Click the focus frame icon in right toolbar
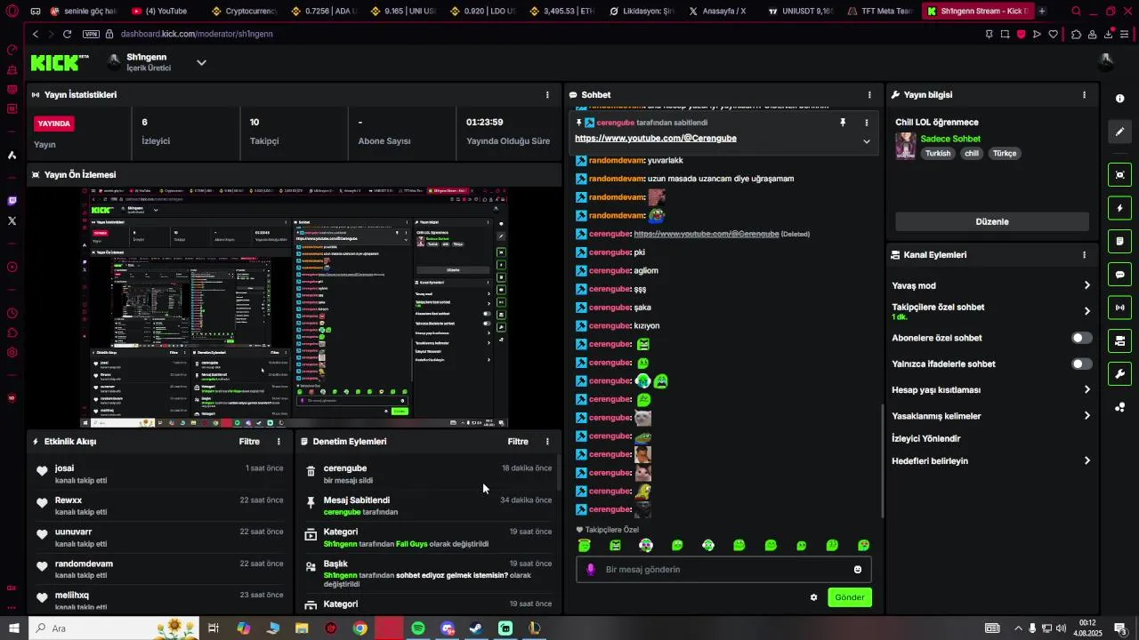Viewport: 1139px width, 640px height. pos(1119,174)
